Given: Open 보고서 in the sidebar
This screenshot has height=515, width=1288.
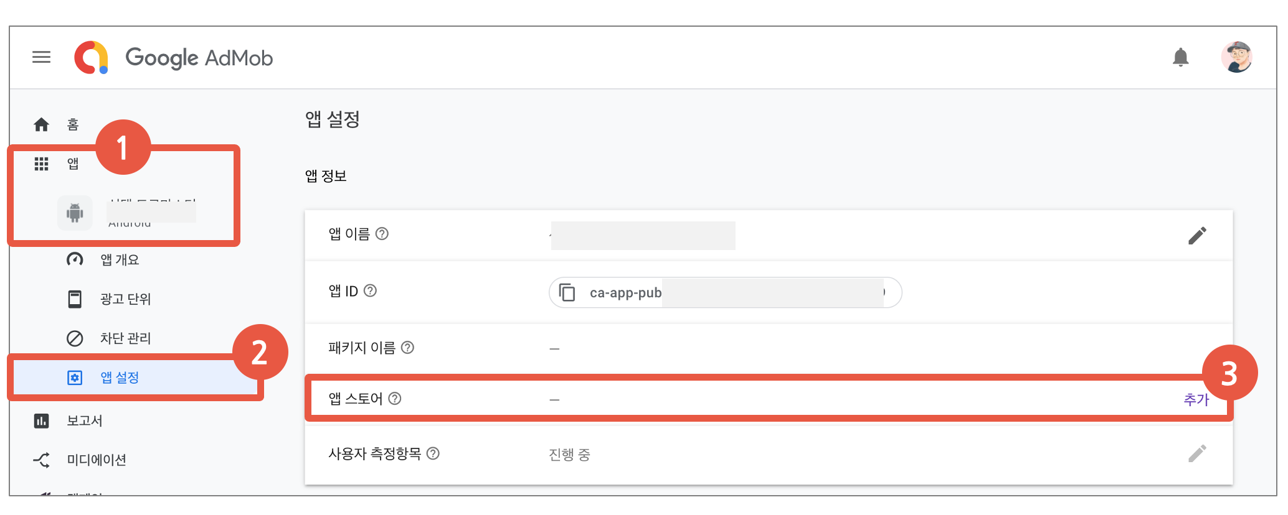Looking at the screenshot, I should coord(85,420).
